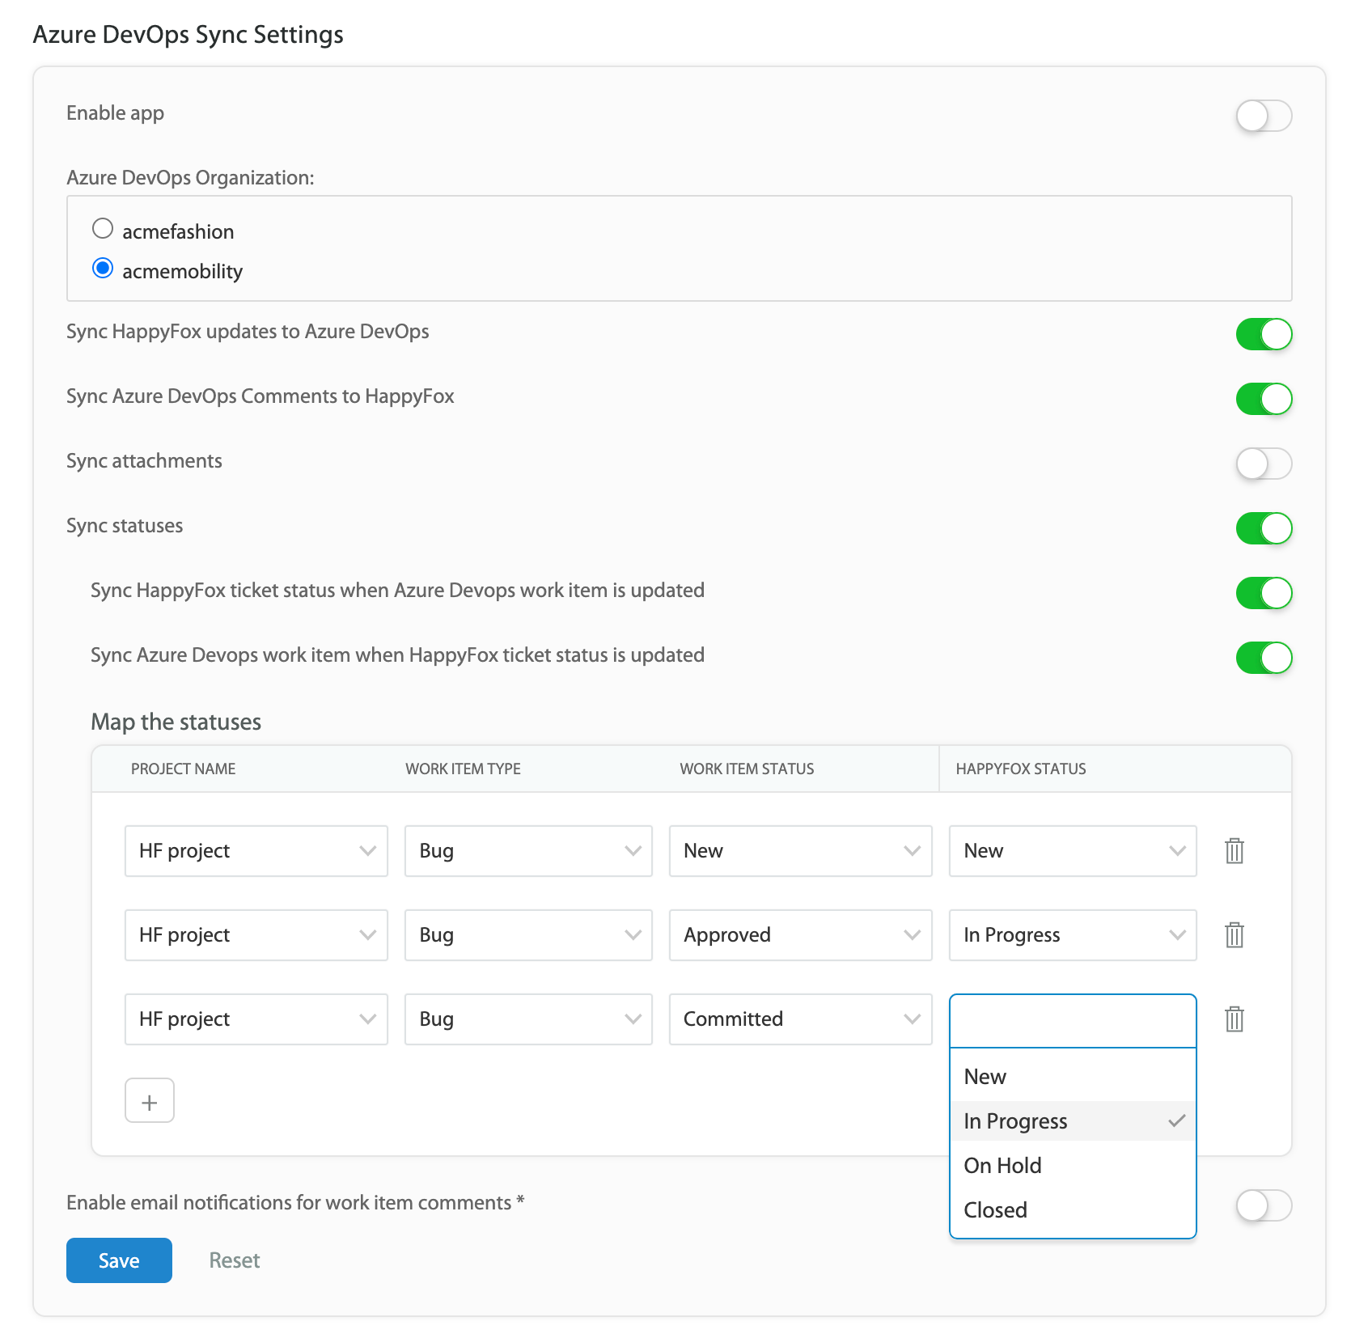This screenshot has width=1351, height=1330.
Task: Open project dropdown in the Approved row
Action: [256, 935]
